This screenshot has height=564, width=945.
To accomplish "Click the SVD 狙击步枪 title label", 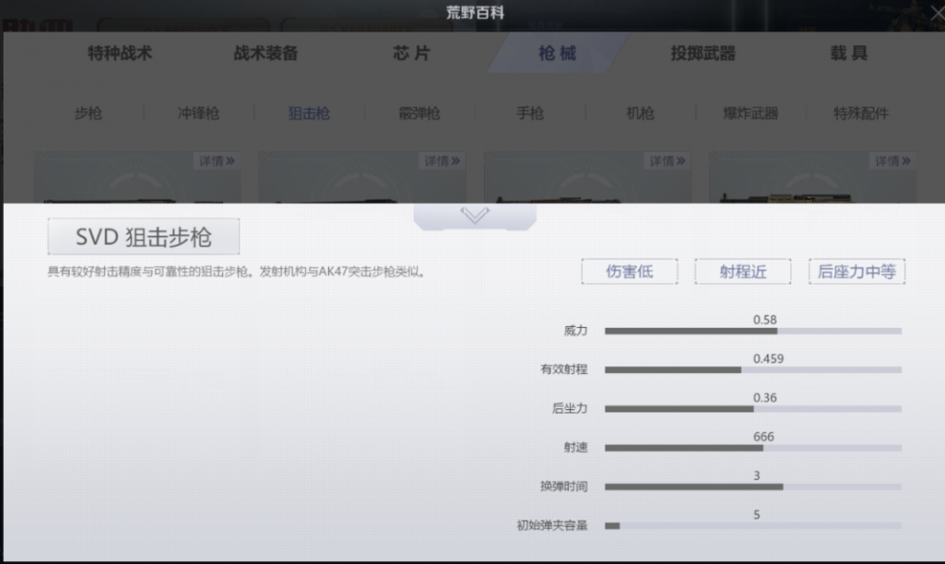I will [144, 237].
